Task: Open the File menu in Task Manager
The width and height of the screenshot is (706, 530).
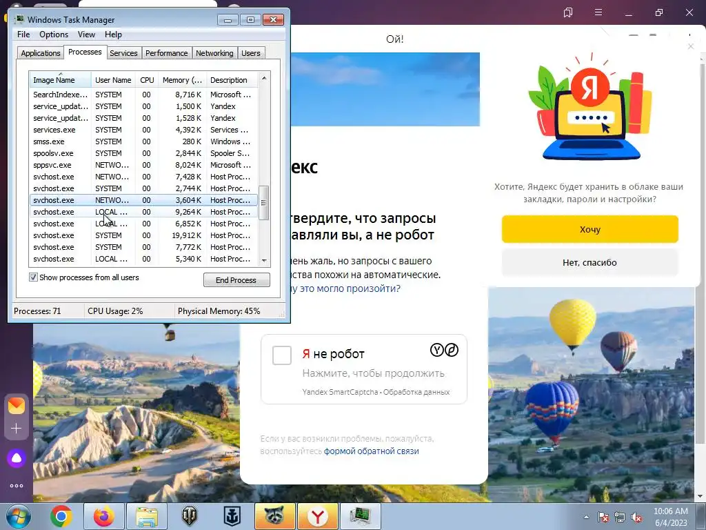Action: [x=23, y=35]
